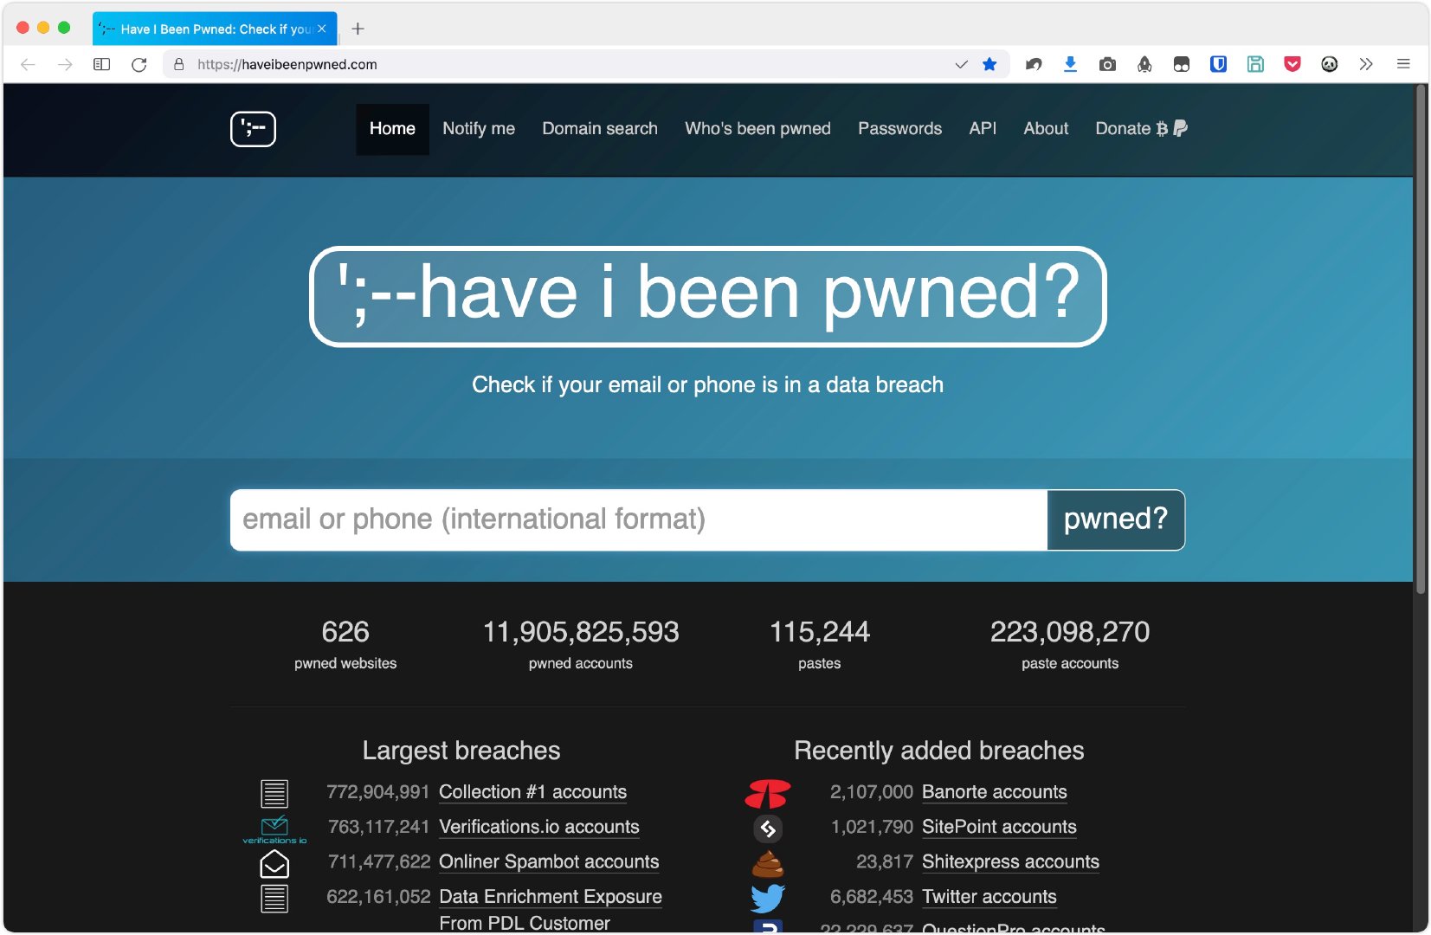Click the large ';--have i been pwned?' title
This screenshot has height=935, width=1431.
(x=708, y=296)
